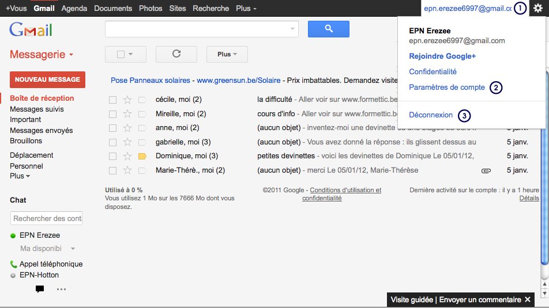Open the three-dots more options in chat

pos(61,289)
